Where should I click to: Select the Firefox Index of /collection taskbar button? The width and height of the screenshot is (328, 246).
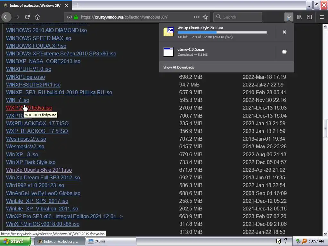pyautogui.click(x=59, y=241)
